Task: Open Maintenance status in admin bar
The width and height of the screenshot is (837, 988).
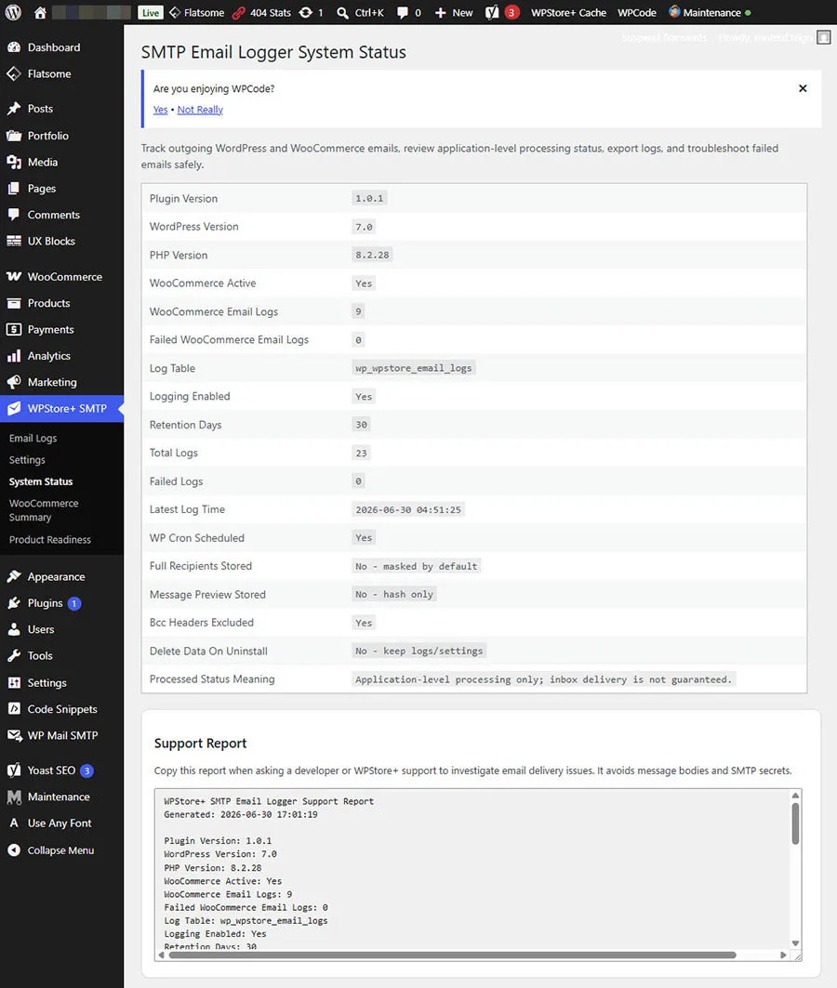Action: click(x=710, y=13)
